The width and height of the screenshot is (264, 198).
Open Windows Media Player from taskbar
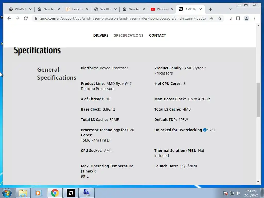38,193
